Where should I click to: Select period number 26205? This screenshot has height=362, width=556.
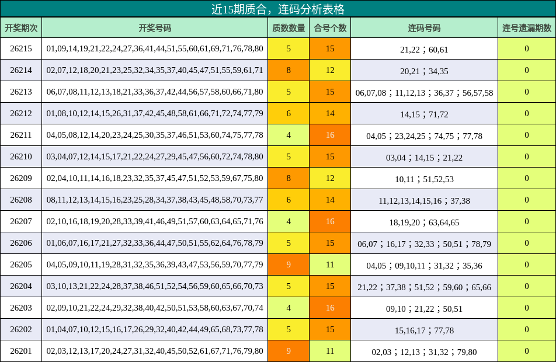21,265
